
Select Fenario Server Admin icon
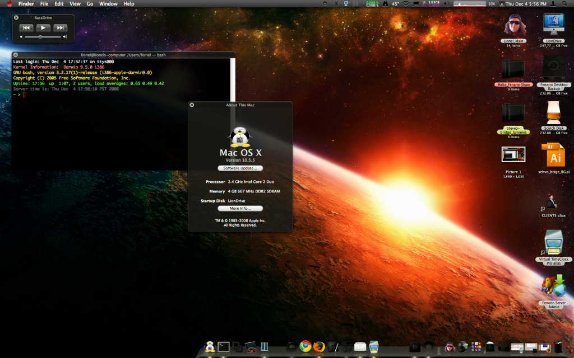click(553, 286)
